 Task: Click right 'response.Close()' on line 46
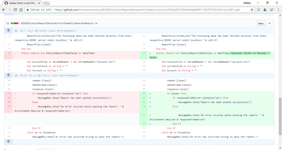click(x=178, y=89)
